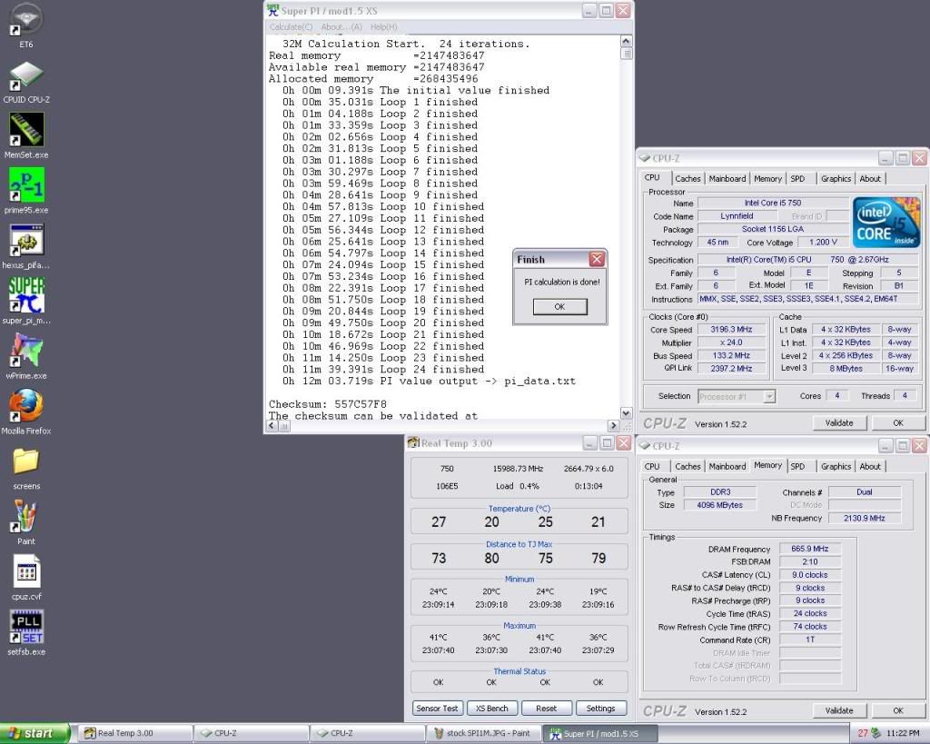Open hexus_pifa desktop shortcut
This screenshot has width=930, height=744.
26,245
